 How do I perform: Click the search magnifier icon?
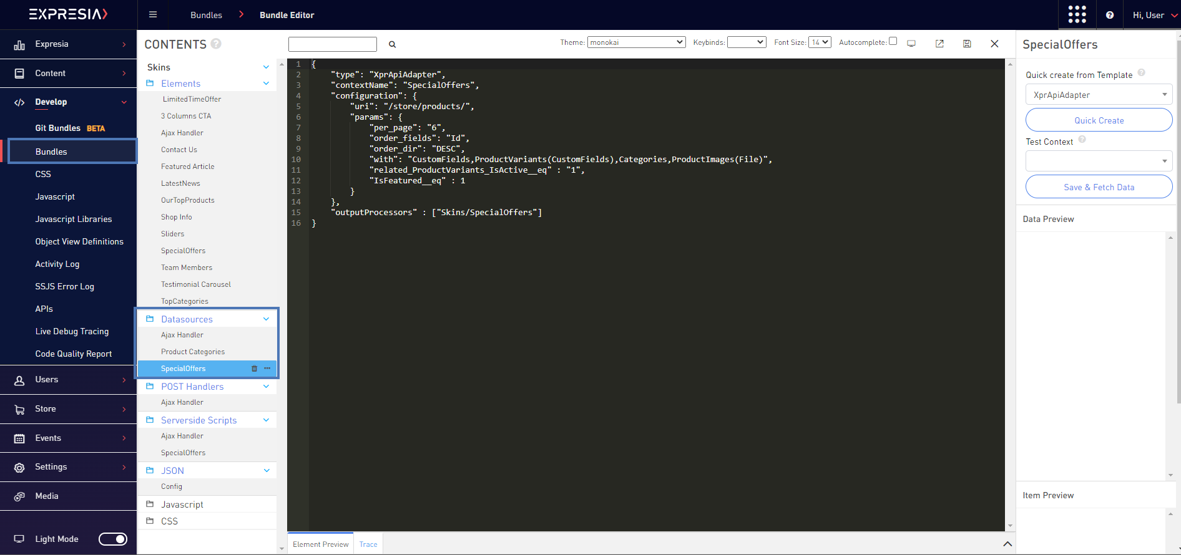point(393,44)
